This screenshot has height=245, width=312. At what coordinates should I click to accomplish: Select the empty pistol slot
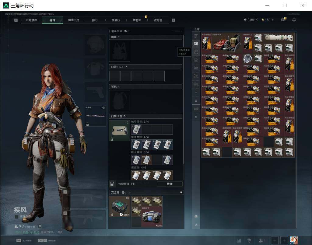95,92
